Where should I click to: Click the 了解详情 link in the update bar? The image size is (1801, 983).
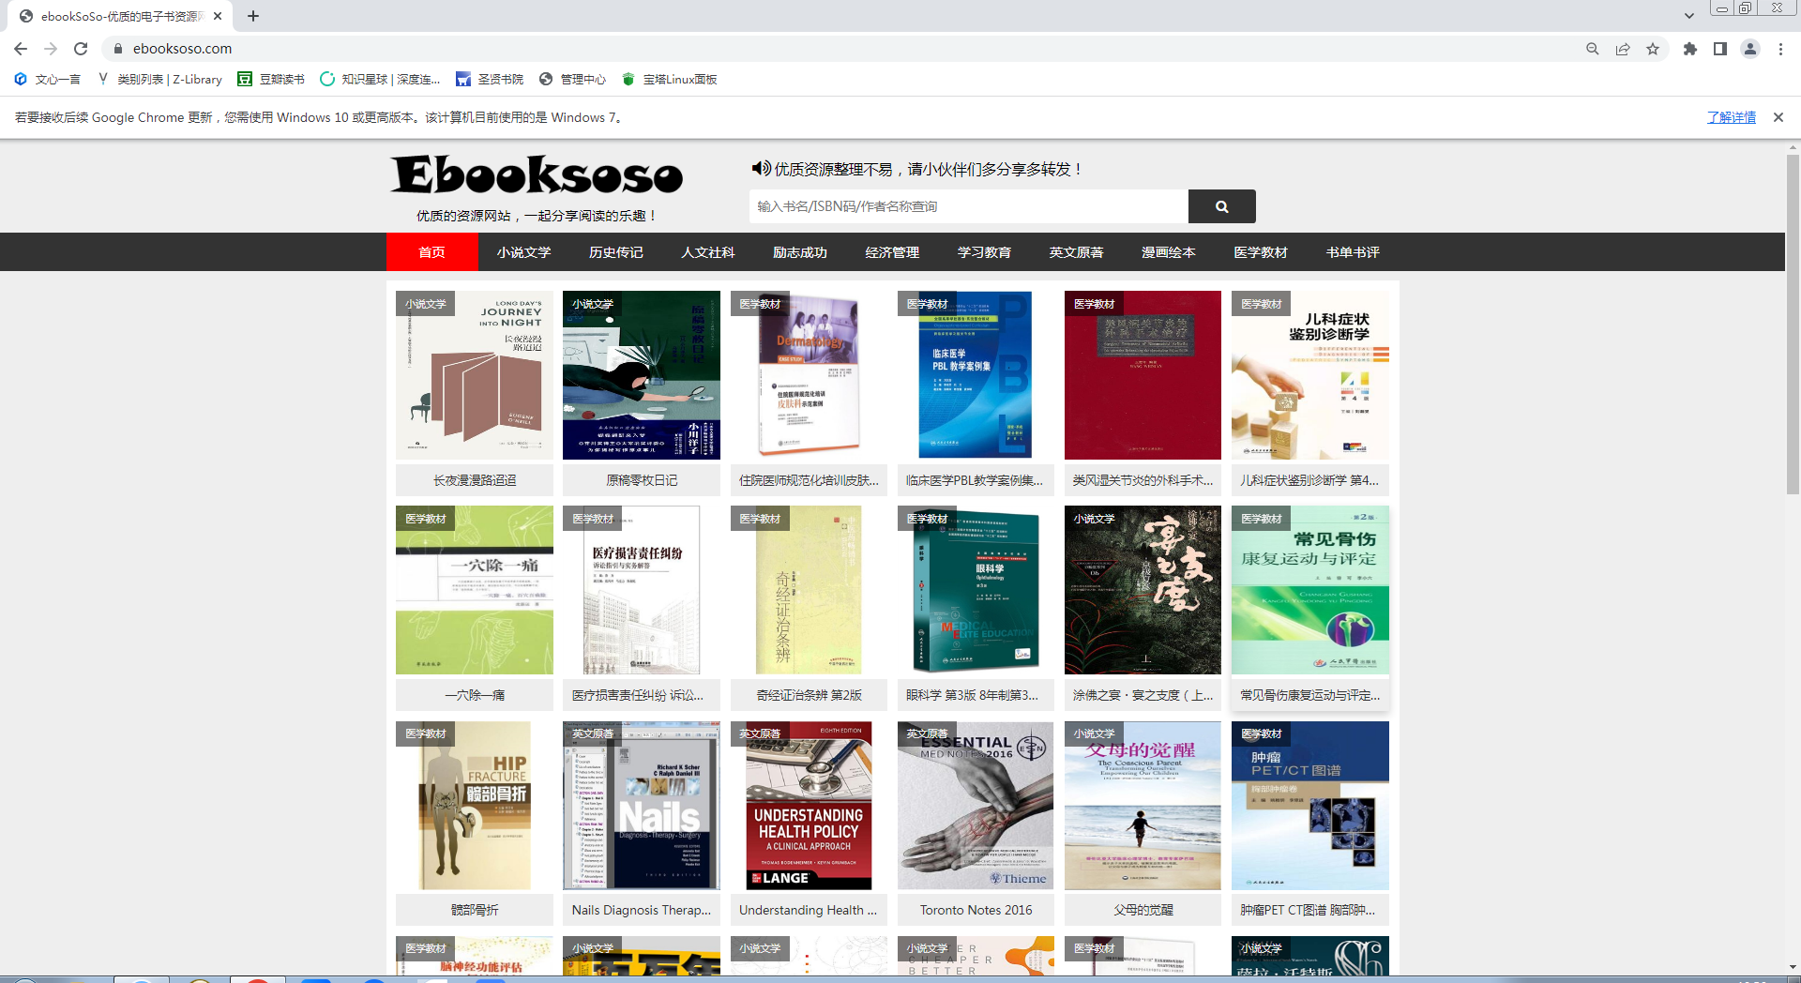1731,117
